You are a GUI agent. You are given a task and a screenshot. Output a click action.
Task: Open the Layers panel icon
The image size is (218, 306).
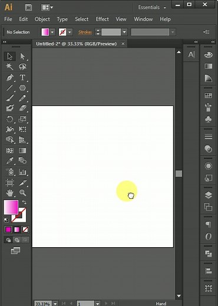(x=208, y=195)
